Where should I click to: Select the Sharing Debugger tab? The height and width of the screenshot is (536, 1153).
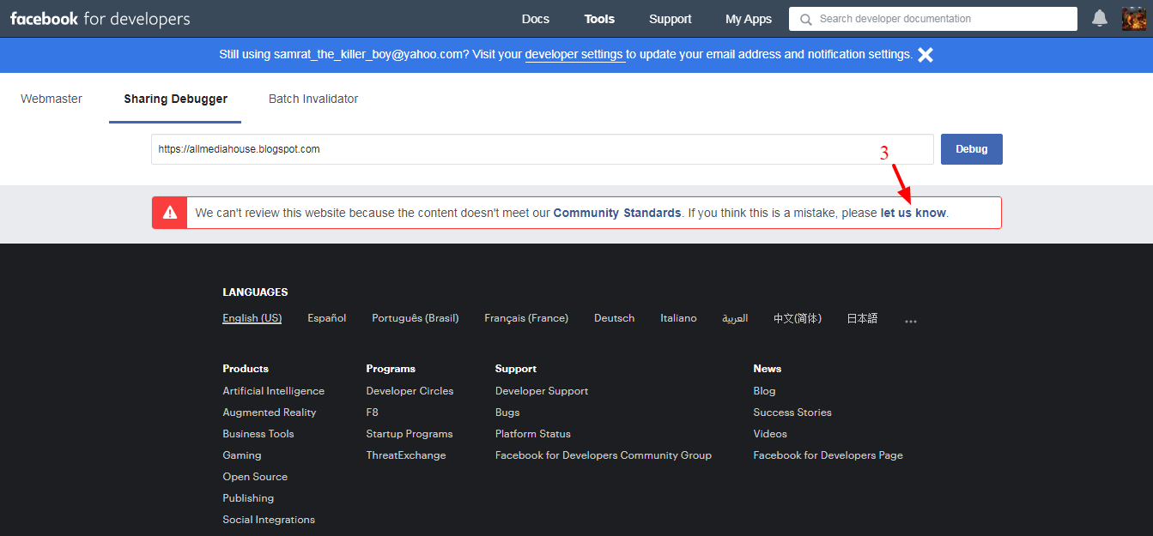tap(175, 99)
